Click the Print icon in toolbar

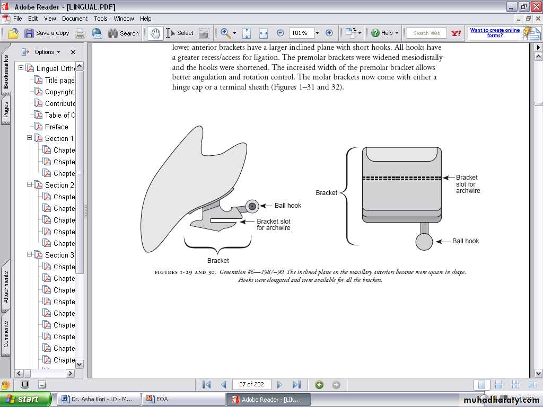point(80,33)
